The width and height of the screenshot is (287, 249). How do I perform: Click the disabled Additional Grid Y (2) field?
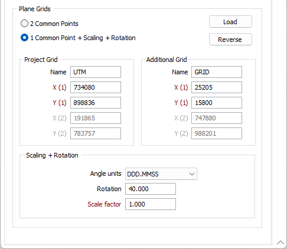pyautogui.click(x=217, y=133)
